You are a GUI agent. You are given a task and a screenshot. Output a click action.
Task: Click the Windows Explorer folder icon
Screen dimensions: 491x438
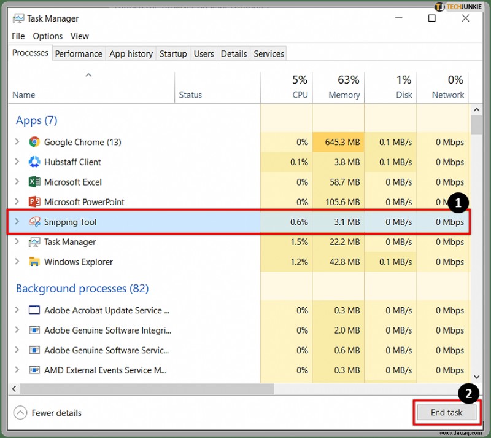pyautogui.click(x=34, y=262)
